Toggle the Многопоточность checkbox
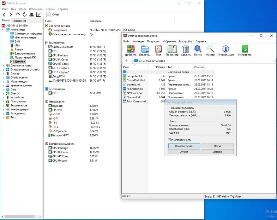This screenshot has height=220, width=277. (169, 140)
